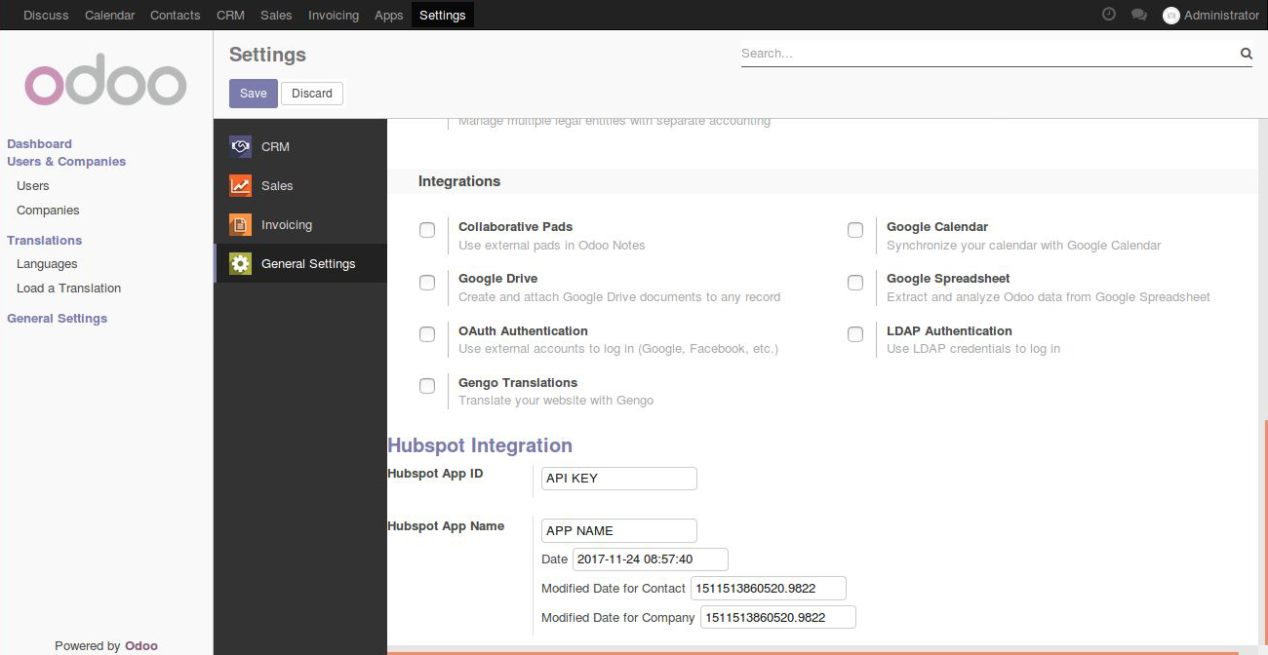Click the search magnifier icon

(1246, 54)
